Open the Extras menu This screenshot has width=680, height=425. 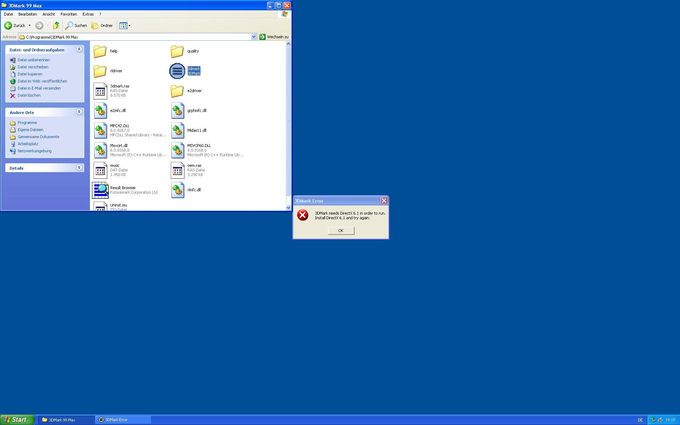[x=88, y=14]
